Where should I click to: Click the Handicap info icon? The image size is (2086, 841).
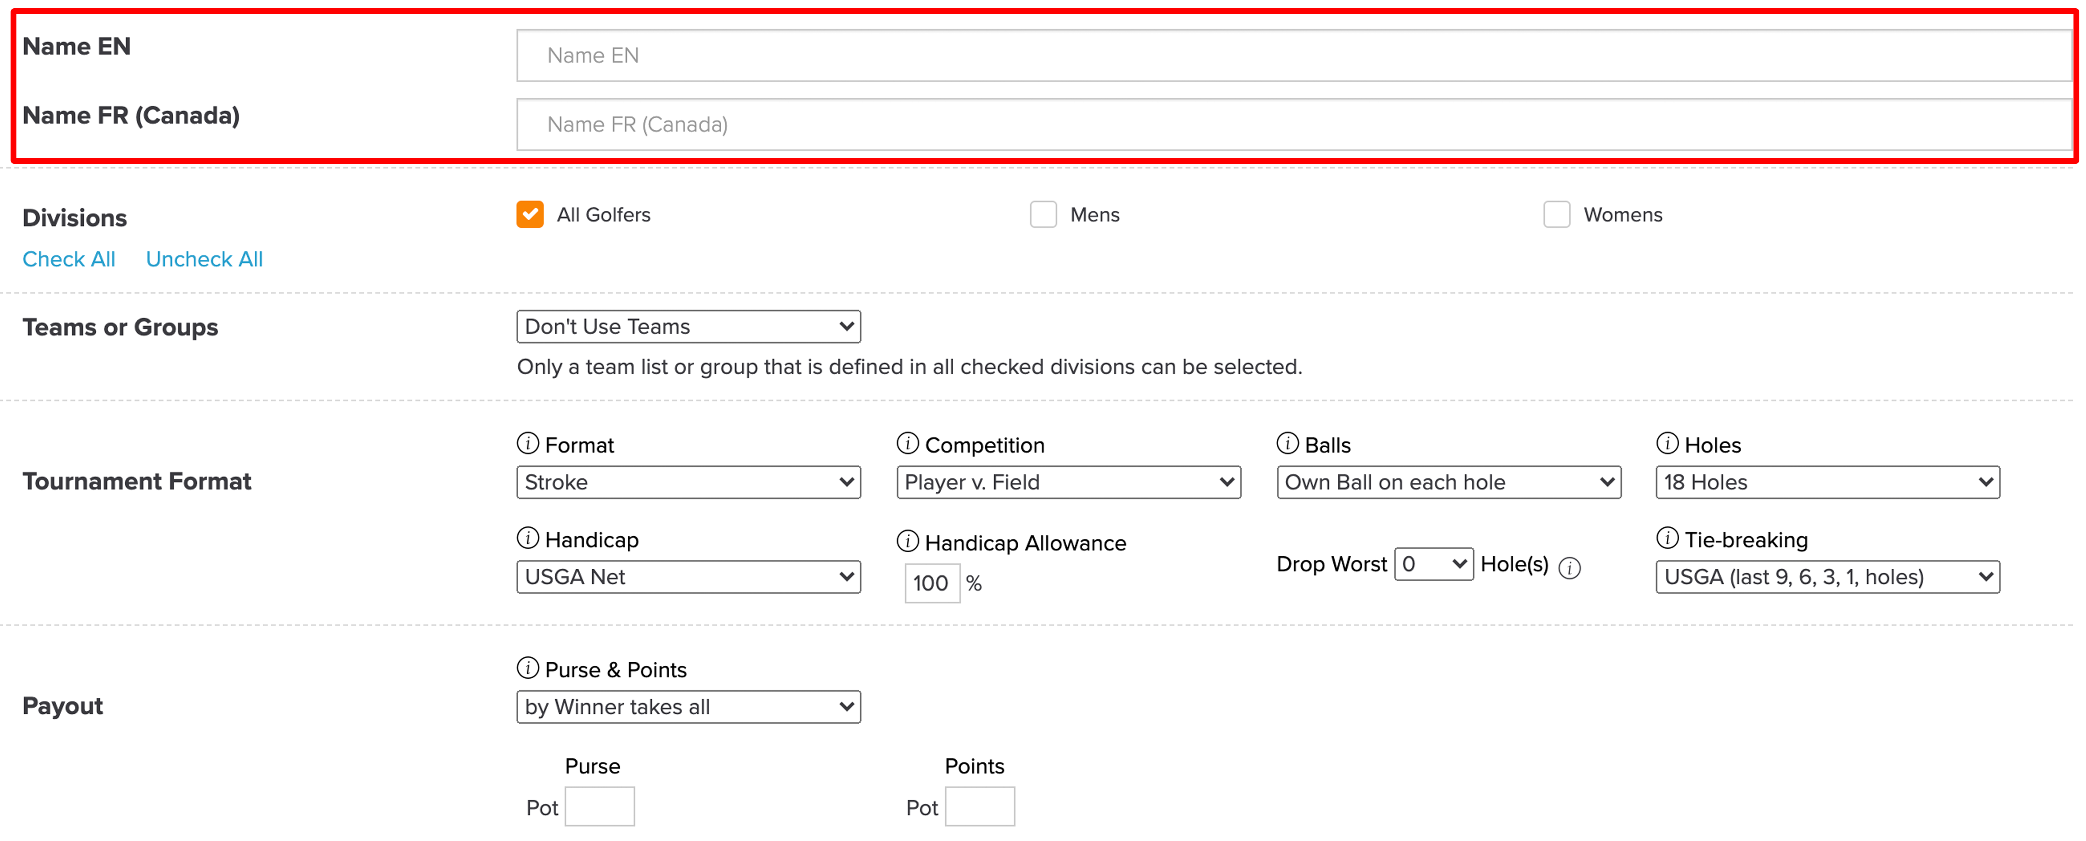coord(527,538)
